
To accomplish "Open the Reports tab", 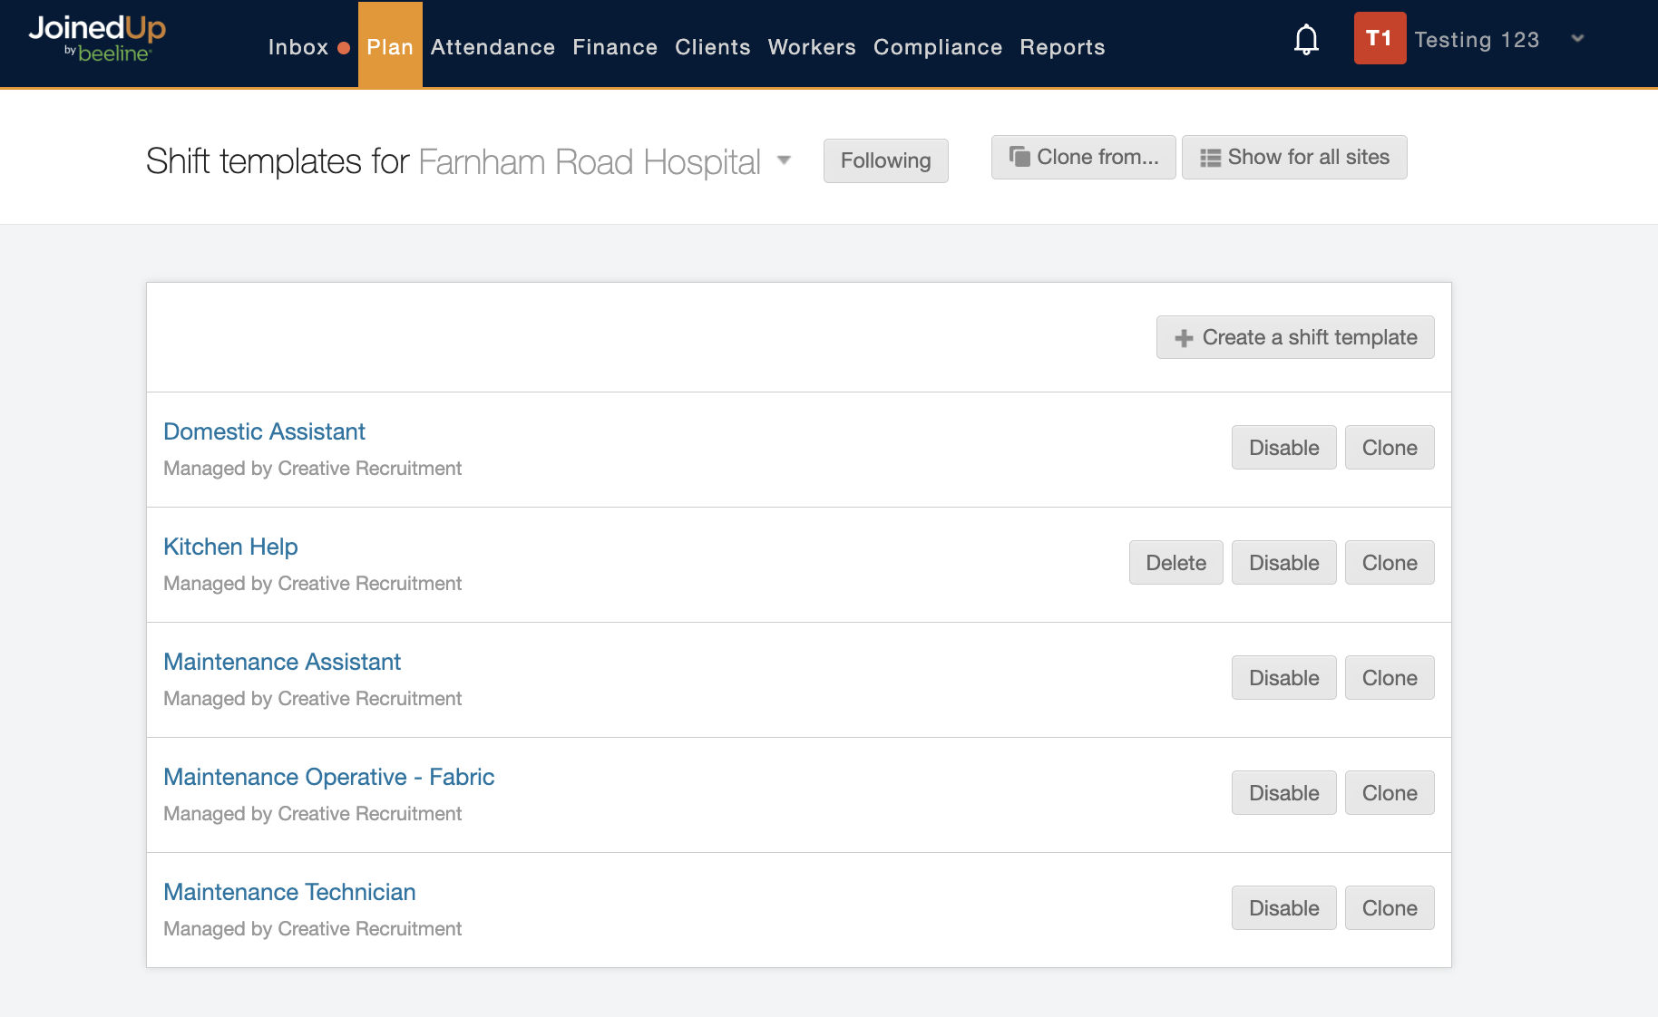I will coord(1062,47).
